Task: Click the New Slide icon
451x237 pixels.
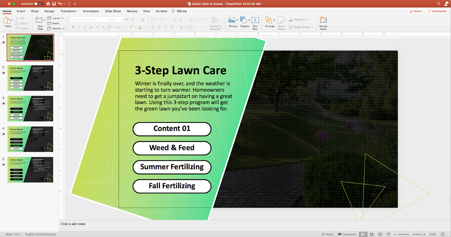Action: pos(39,20)
